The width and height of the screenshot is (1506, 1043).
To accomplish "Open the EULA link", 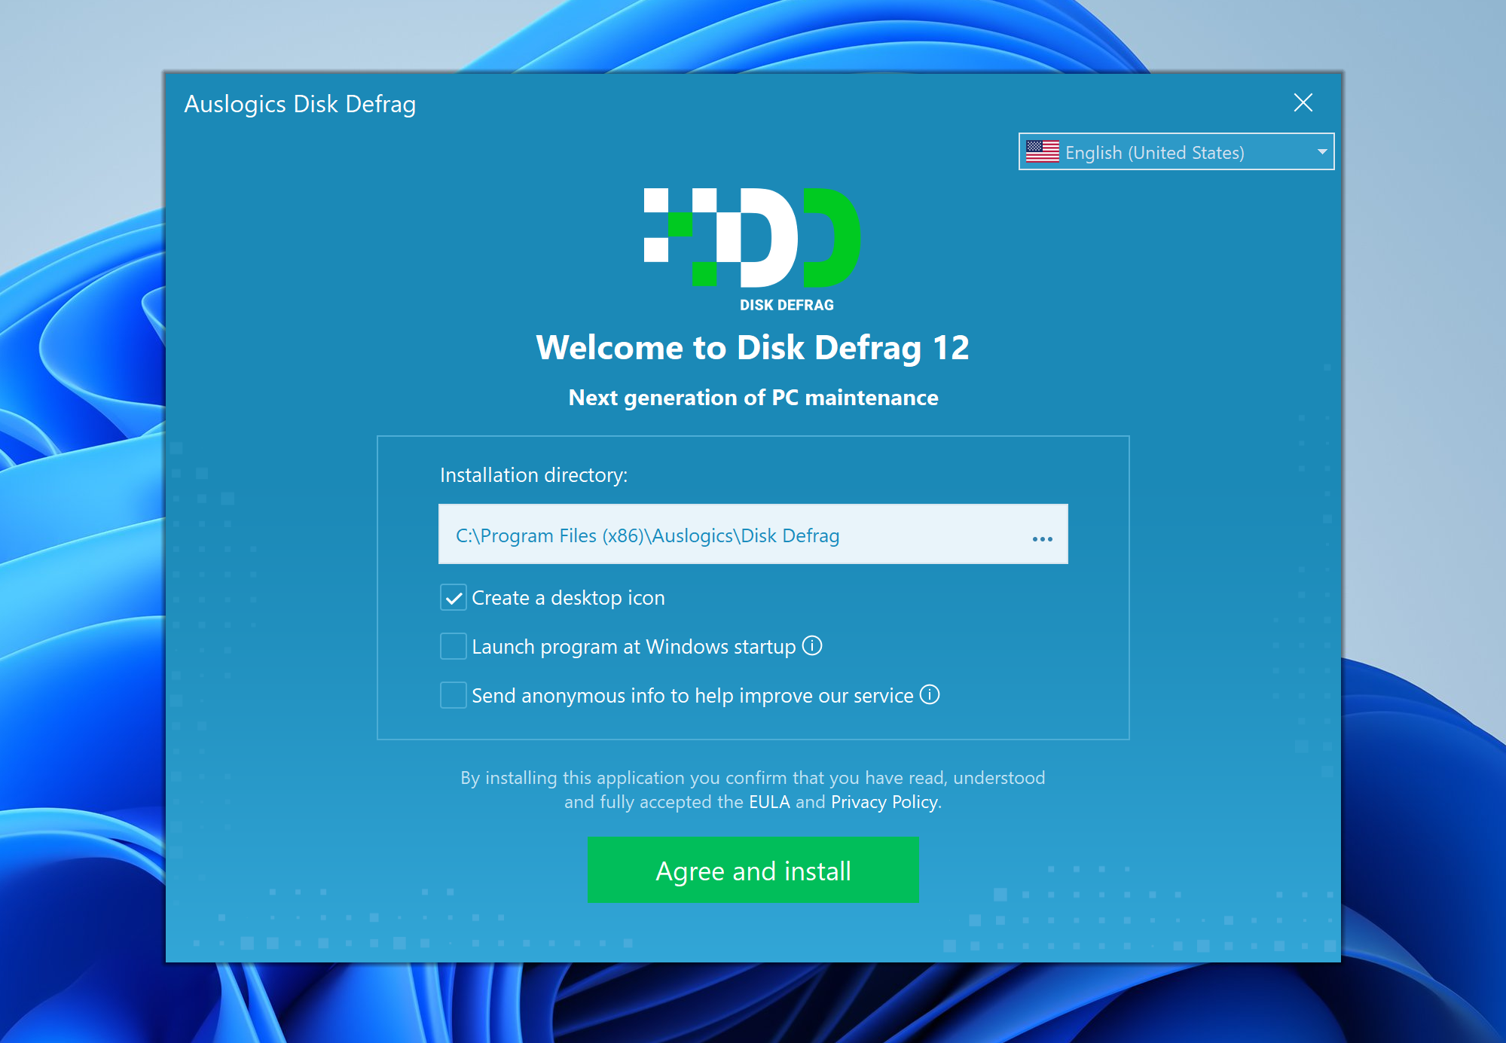I will 769,802.
